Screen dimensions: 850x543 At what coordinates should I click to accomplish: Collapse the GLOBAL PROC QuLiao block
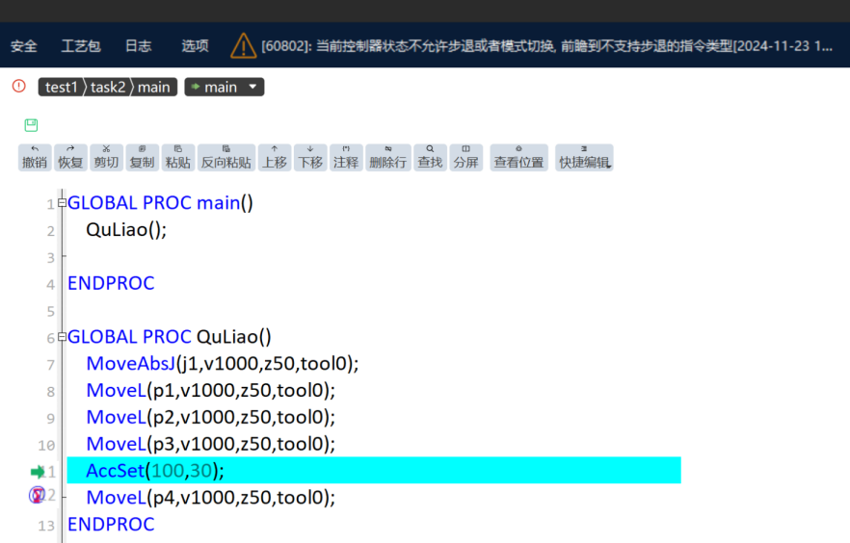(x=62, y=337)
